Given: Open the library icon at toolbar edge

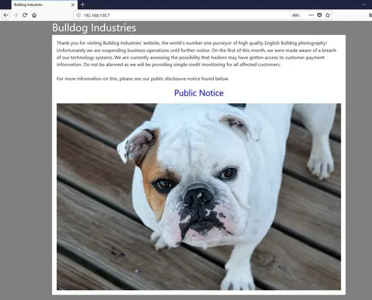Looking at the screenshot, I should click(x=370, y=15).
